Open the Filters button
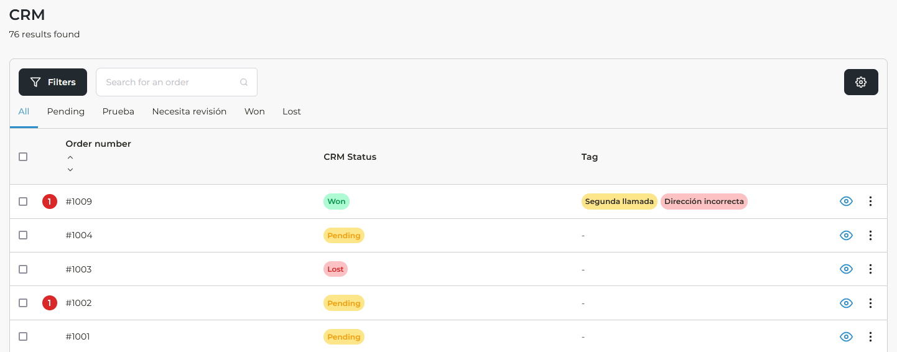 coord(53,82)
